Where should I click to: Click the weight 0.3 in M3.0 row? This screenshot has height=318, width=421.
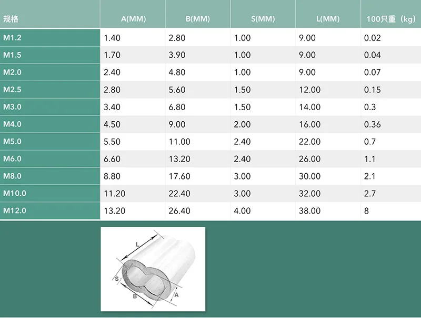pos(370,107)
